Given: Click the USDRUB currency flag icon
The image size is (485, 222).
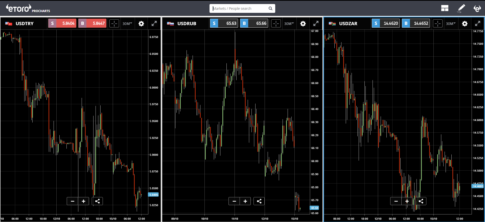Looking at the screenshot, I should 170,24.
